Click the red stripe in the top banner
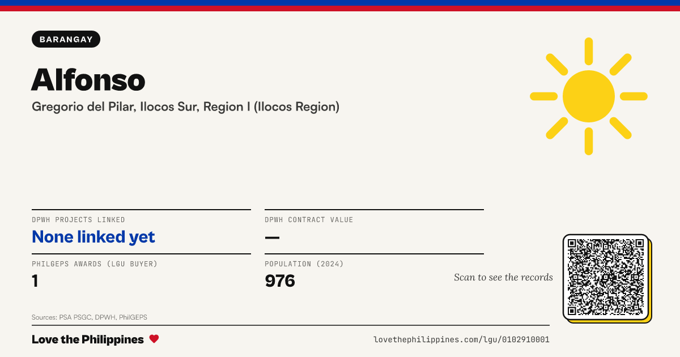The width and height of the screenshot is (680, 357). 340,8
